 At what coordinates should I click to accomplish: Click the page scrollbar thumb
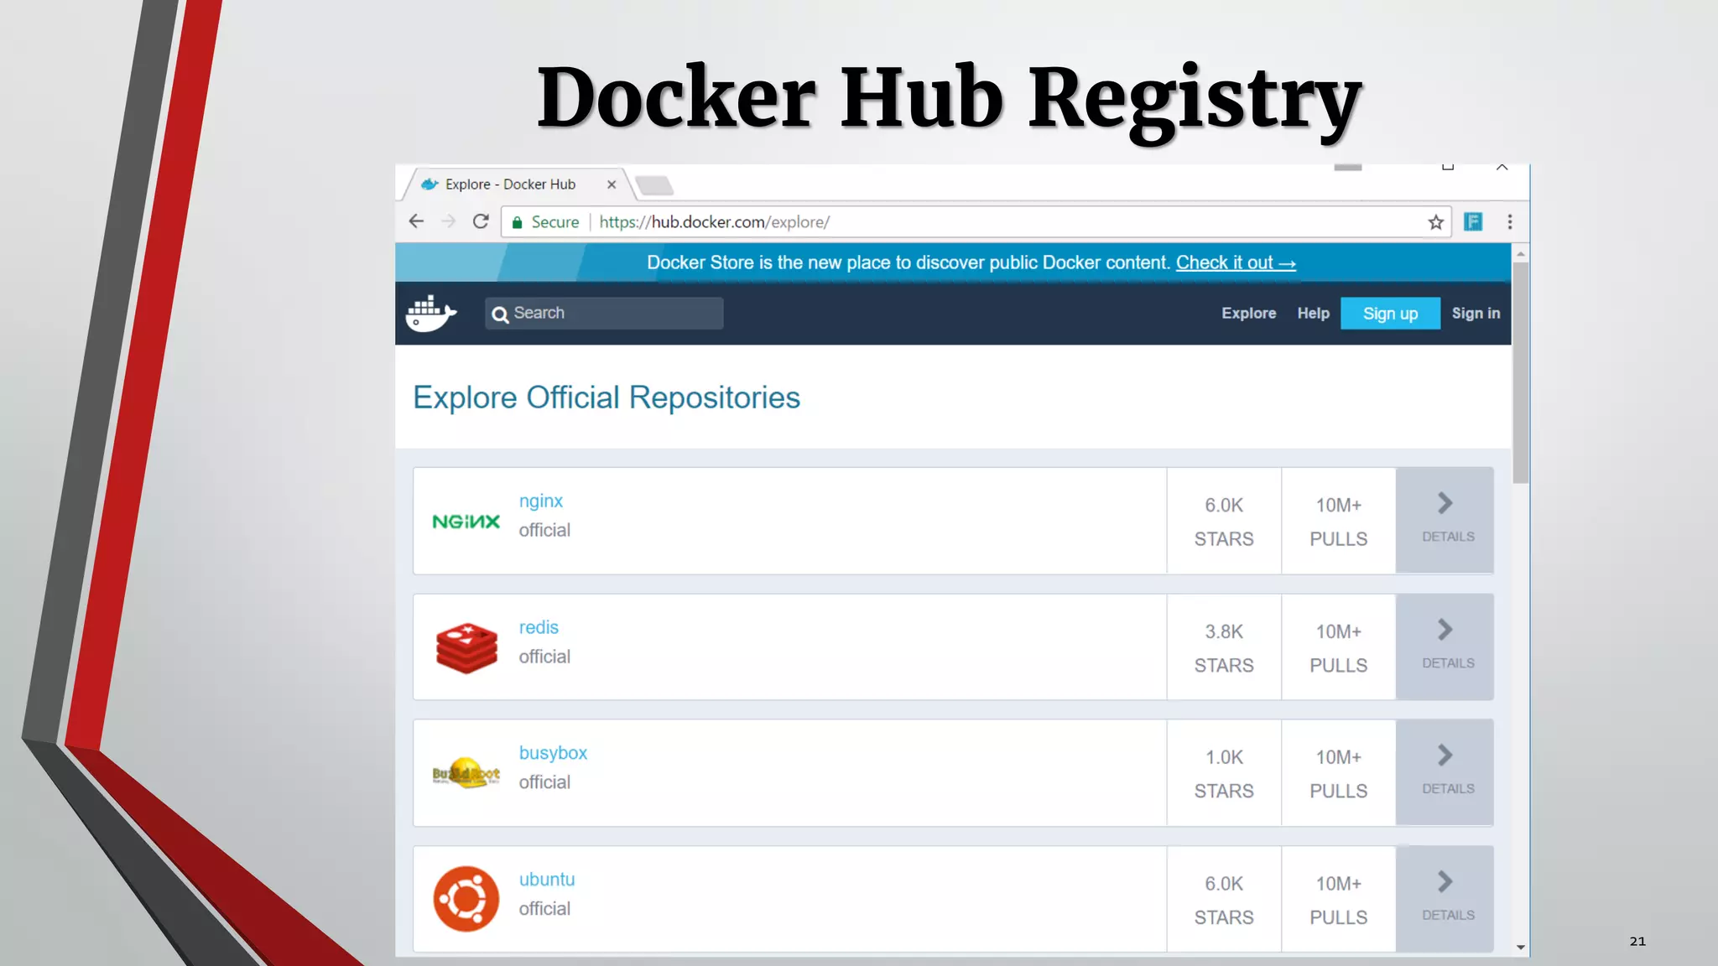(1521, 373)
